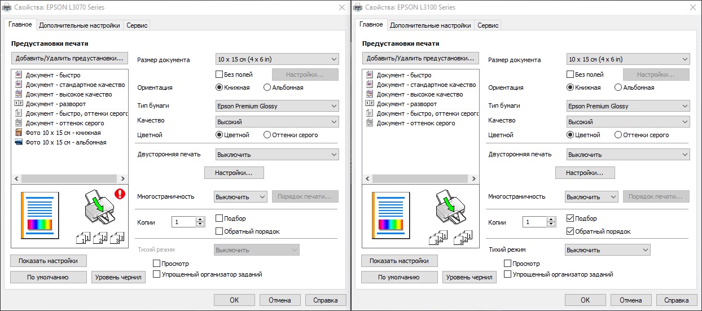Open 'Тип бумаги' dropdown in L3100 window
Viewport: 702px width, 311px height.
pos(628,106)
